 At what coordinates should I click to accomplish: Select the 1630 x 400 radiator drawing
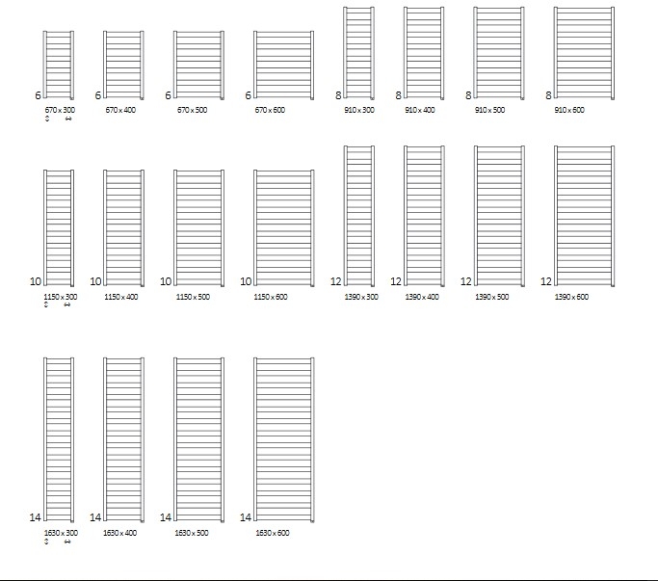(123, 440)
